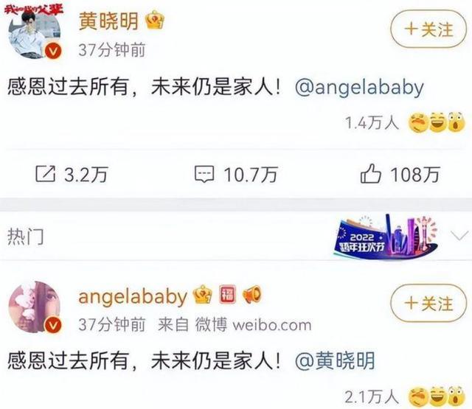
Task: Follow 黄晓明 with the +关注 button
Action: (428, 29)
